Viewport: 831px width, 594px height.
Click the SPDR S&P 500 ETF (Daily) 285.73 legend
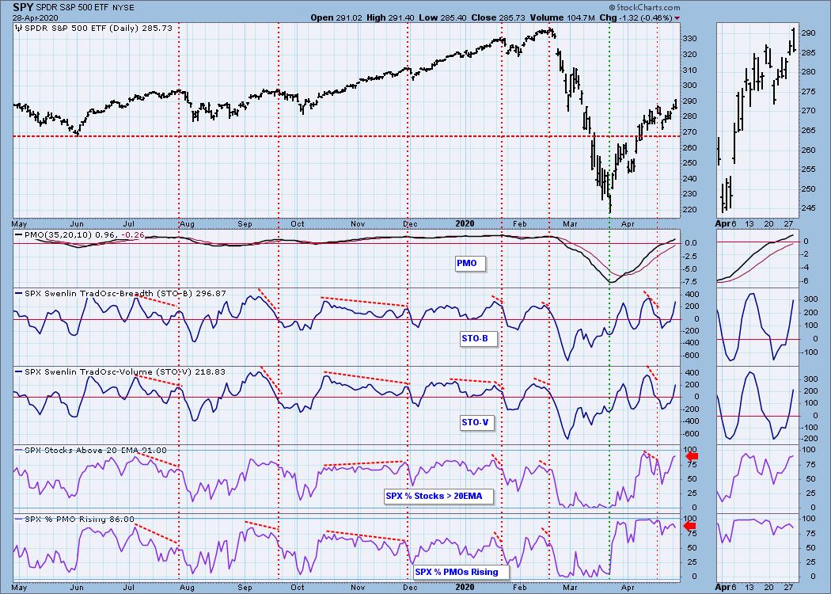[x=98, y=28]
